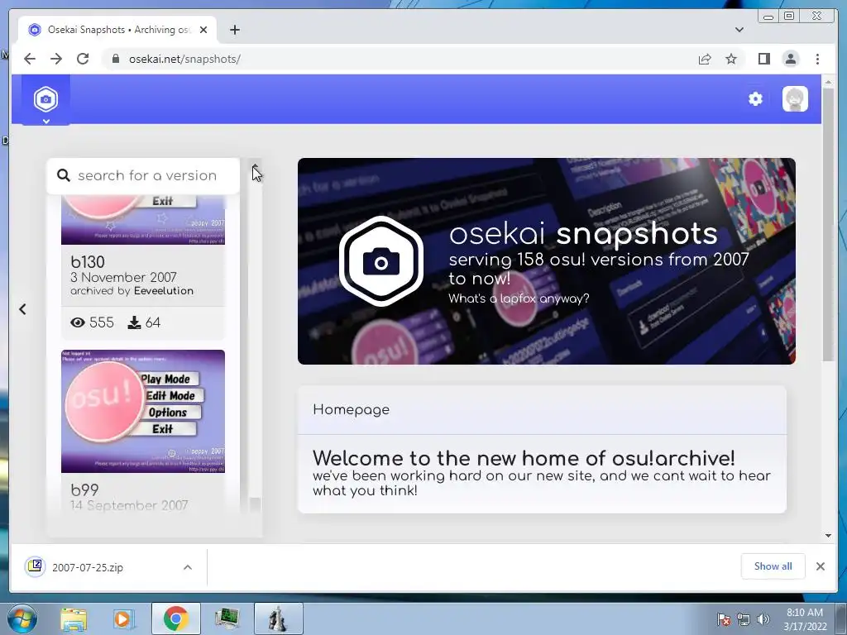The width and height of the screenshot is (847, 635).
Task: Click the Osekai Snapshots camera logo
Action: [x=46, y=99]
